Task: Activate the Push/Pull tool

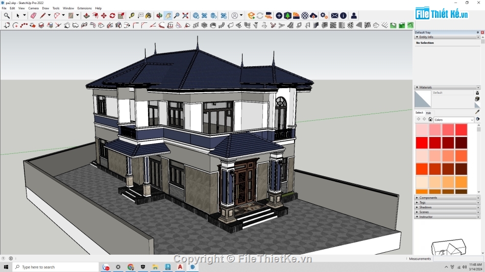Action: pos(87,15)
